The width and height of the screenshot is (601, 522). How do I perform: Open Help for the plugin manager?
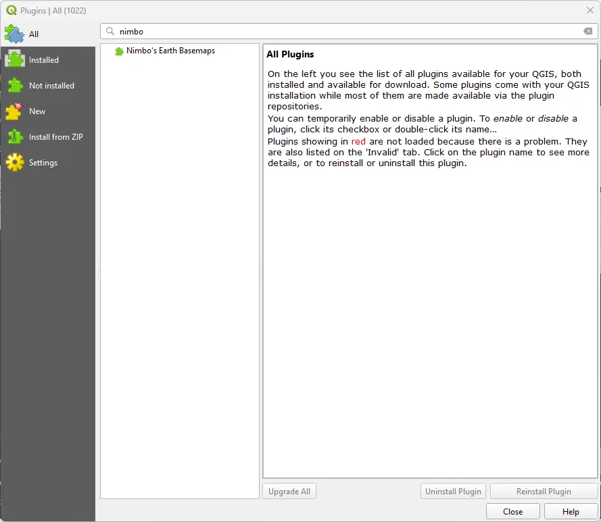(x=571, y=512)
